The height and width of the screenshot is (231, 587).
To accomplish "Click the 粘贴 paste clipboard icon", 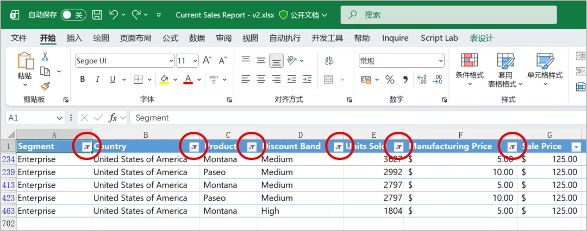I will (25, 61).
